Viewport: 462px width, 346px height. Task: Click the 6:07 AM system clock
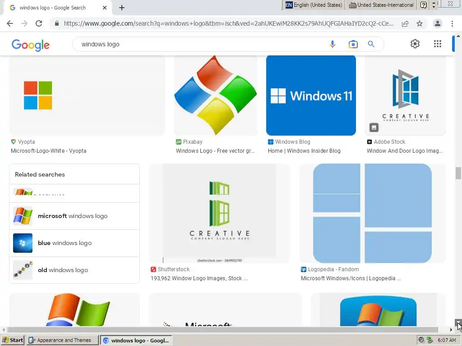coord(447,340)
